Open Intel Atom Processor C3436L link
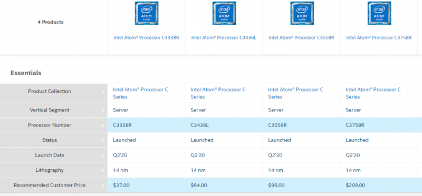The image size is (422, 196). [x=224, y=37]
